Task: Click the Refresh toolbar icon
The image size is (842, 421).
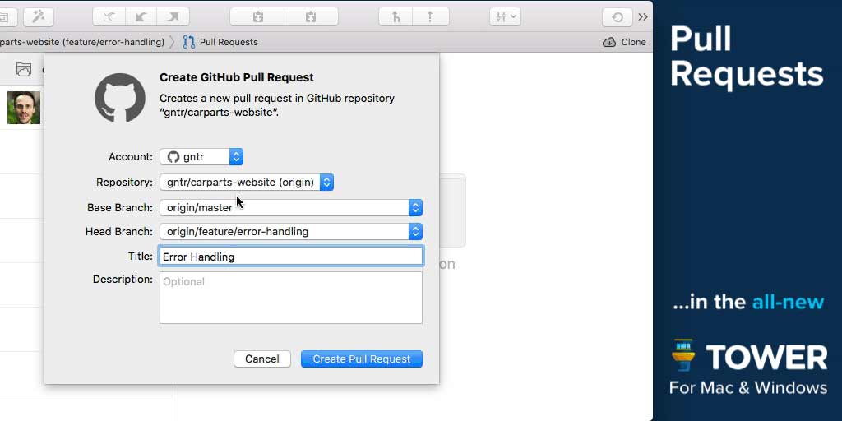Action: click(x=617, y=16)
